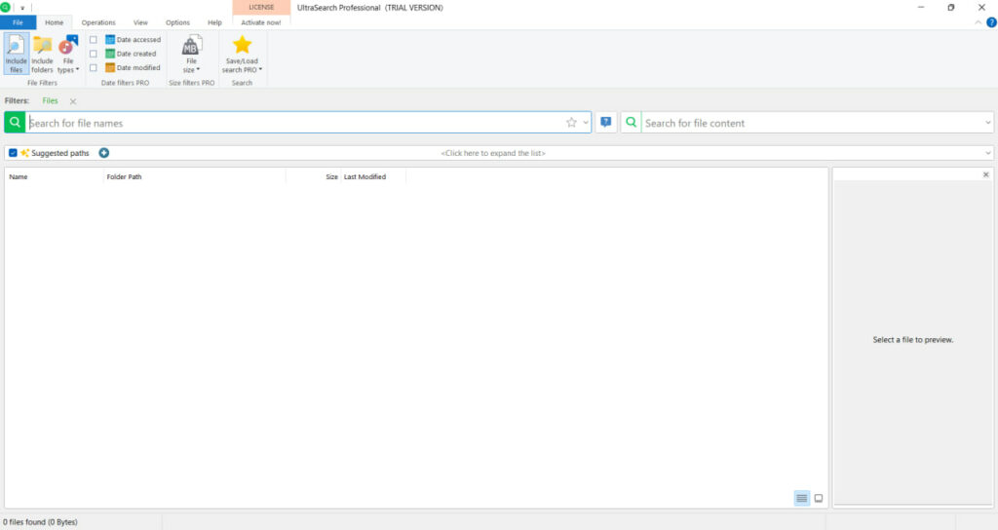Open the View ribbon tab
998x530 pixels.
click(x=140, y=22)
